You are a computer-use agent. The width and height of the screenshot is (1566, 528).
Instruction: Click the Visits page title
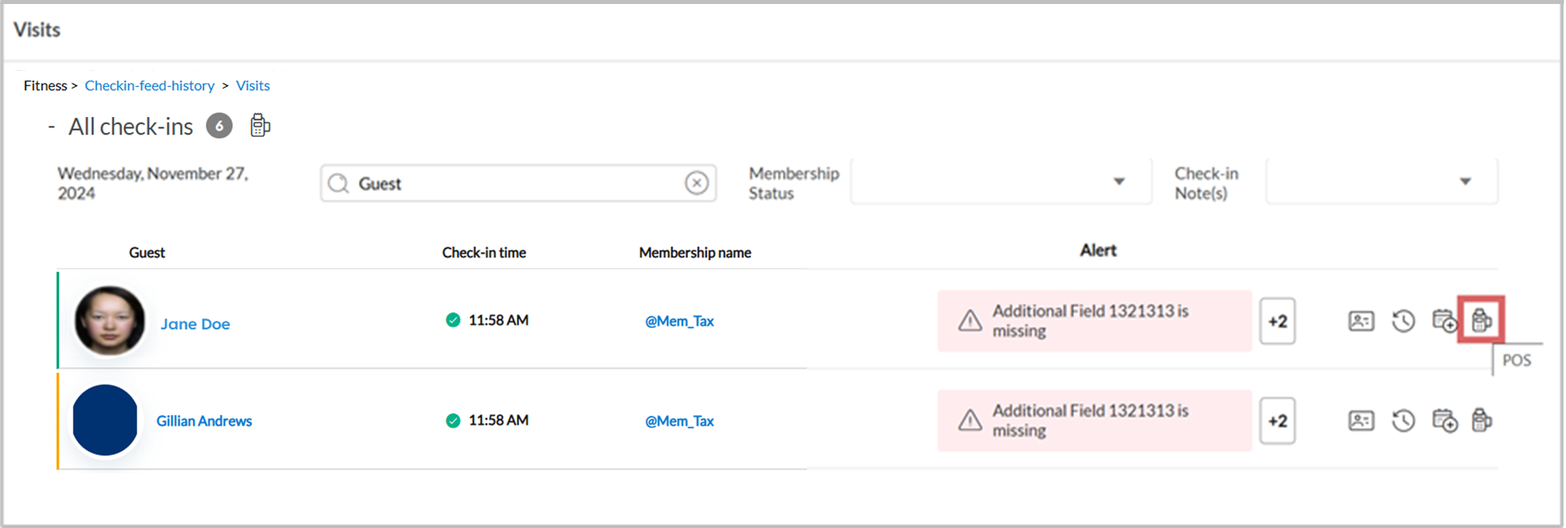(37, 29)
